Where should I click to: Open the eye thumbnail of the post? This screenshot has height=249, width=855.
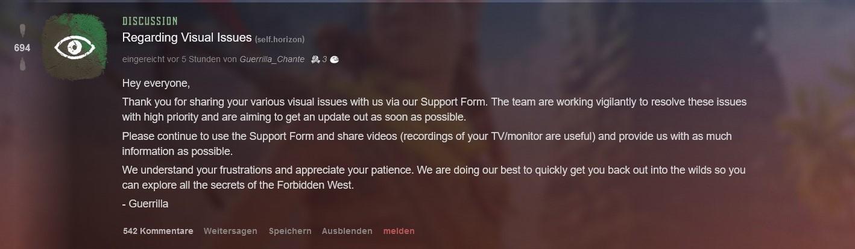pyautogui.click(x=72, y=47)
